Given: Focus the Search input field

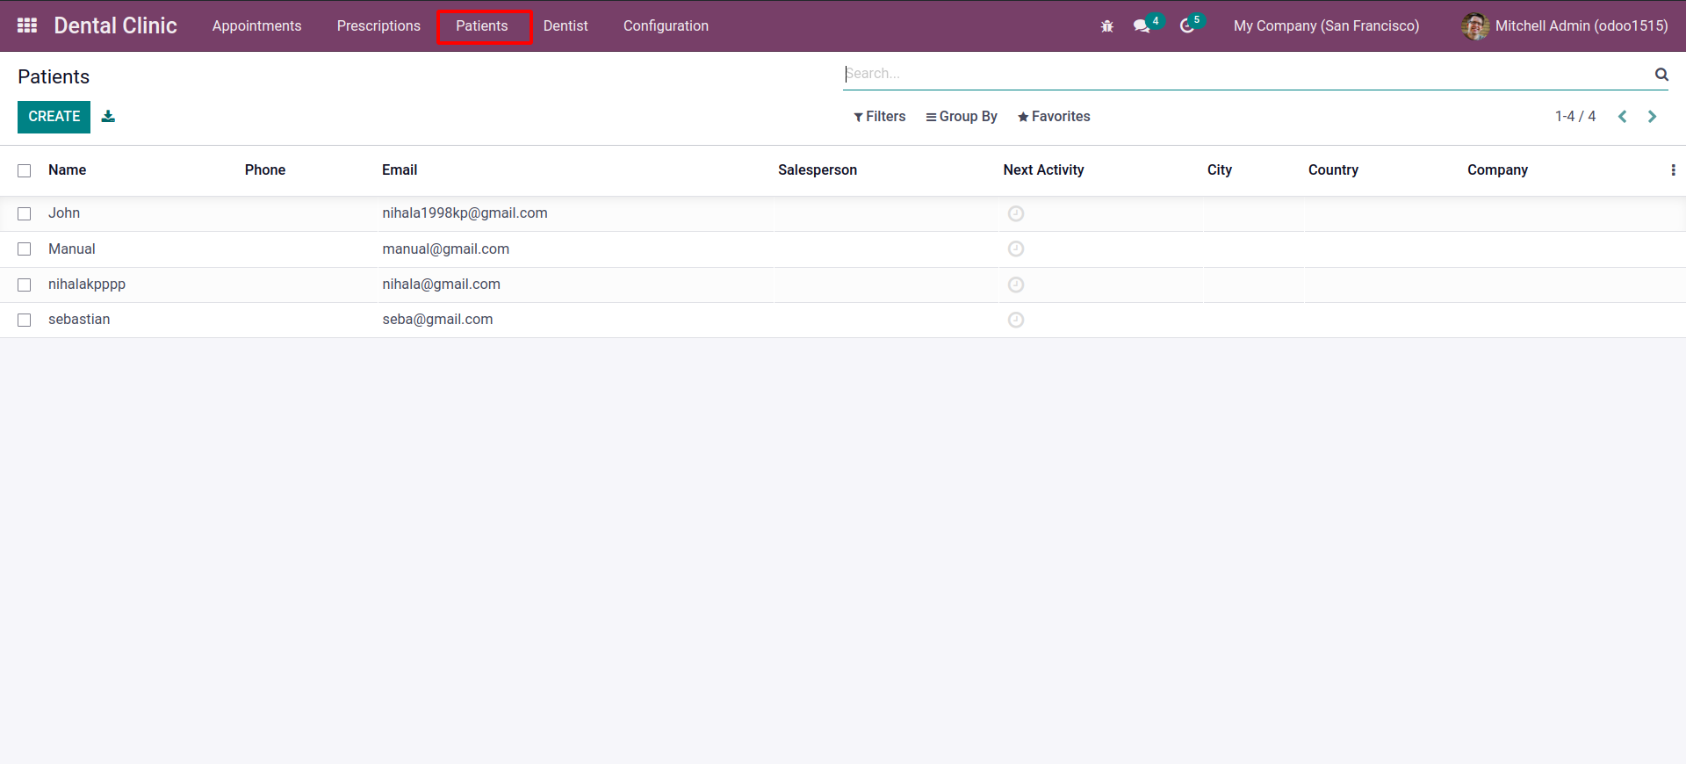Looking at the screenshot, I should [1247, 74].
